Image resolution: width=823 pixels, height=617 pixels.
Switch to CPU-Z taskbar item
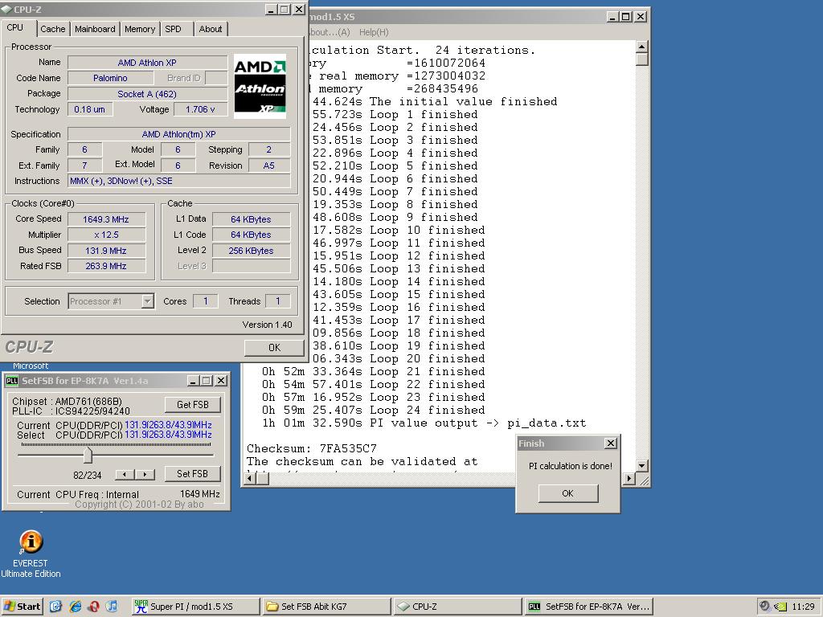[457, 607]
